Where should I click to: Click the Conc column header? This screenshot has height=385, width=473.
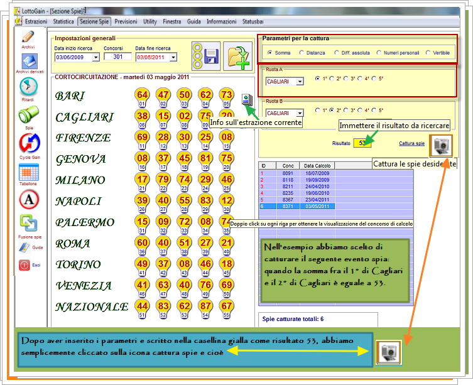(x=288, y=166)
